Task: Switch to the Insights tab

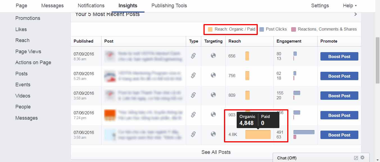Action: coord(128,5)
